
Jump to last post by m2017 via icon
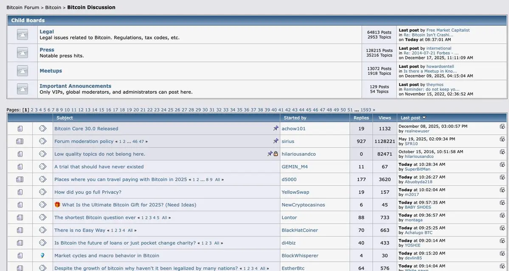tap(502, 190)
